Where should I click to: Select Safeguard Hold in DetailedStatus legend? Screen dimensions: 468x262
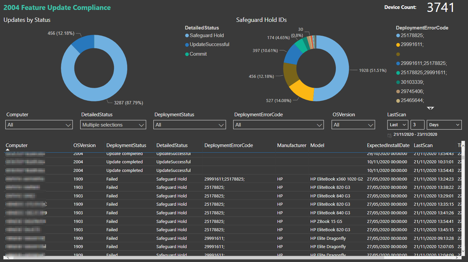pos(206,35)
